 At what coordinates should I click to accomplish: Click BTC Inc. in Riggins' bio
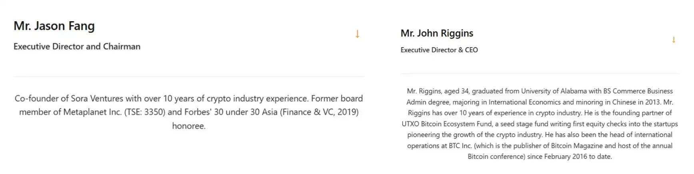coord(460,146)
